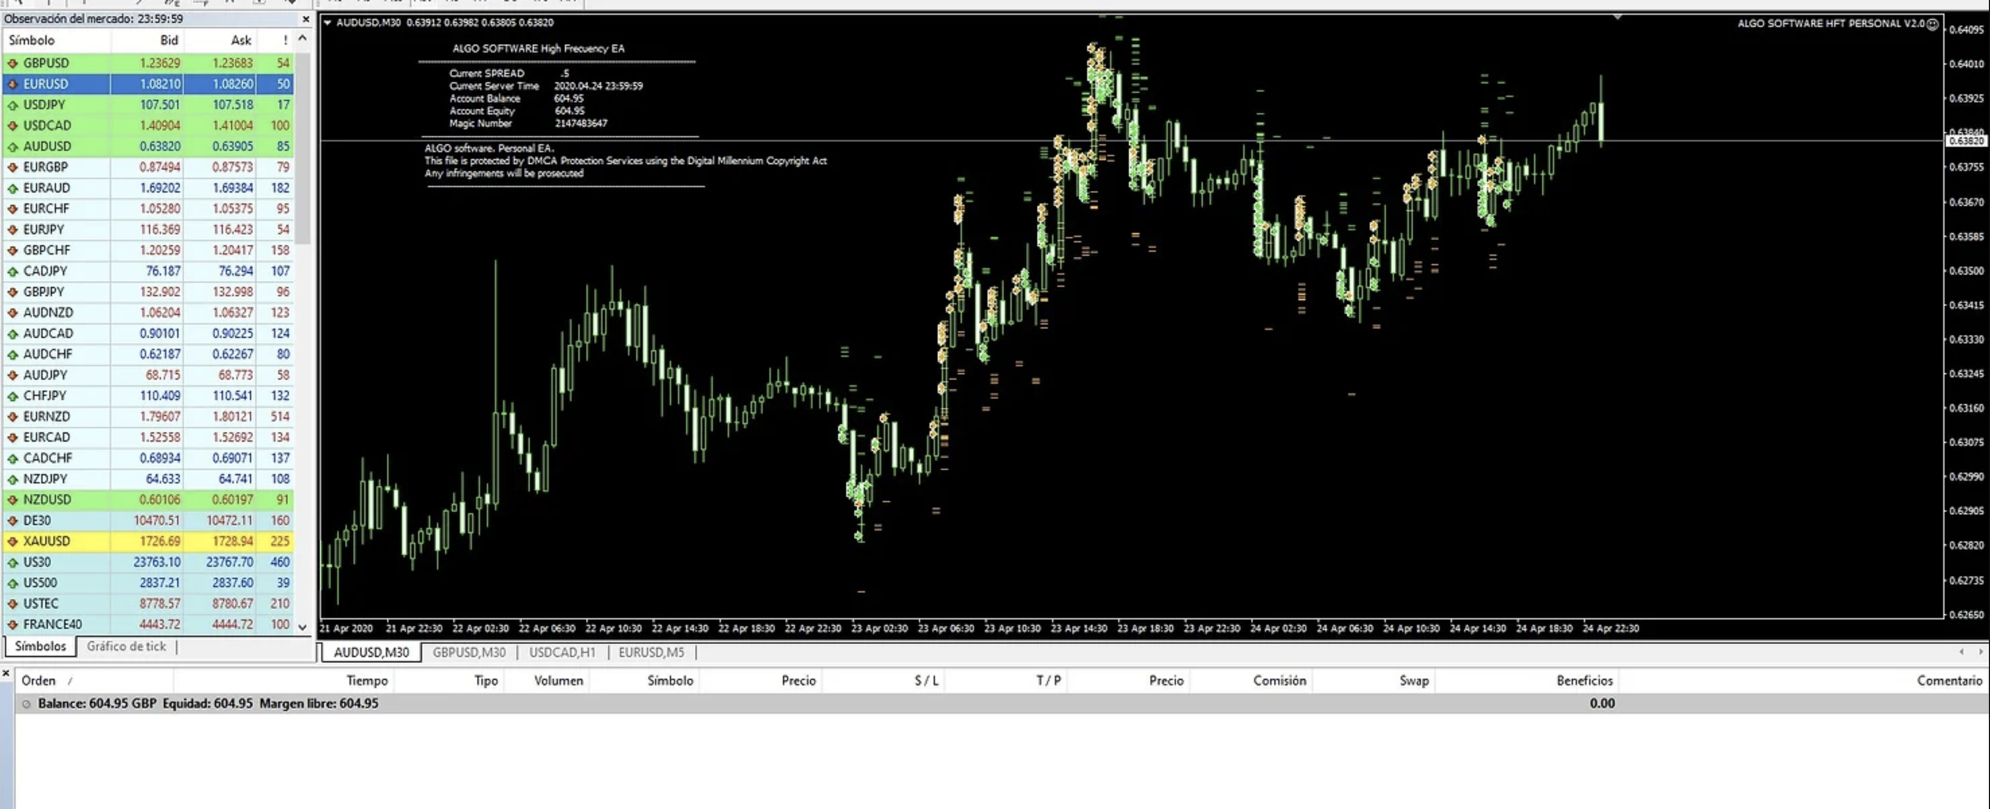Click the Bid column header

pyautogui.click(x=148, y=40)
